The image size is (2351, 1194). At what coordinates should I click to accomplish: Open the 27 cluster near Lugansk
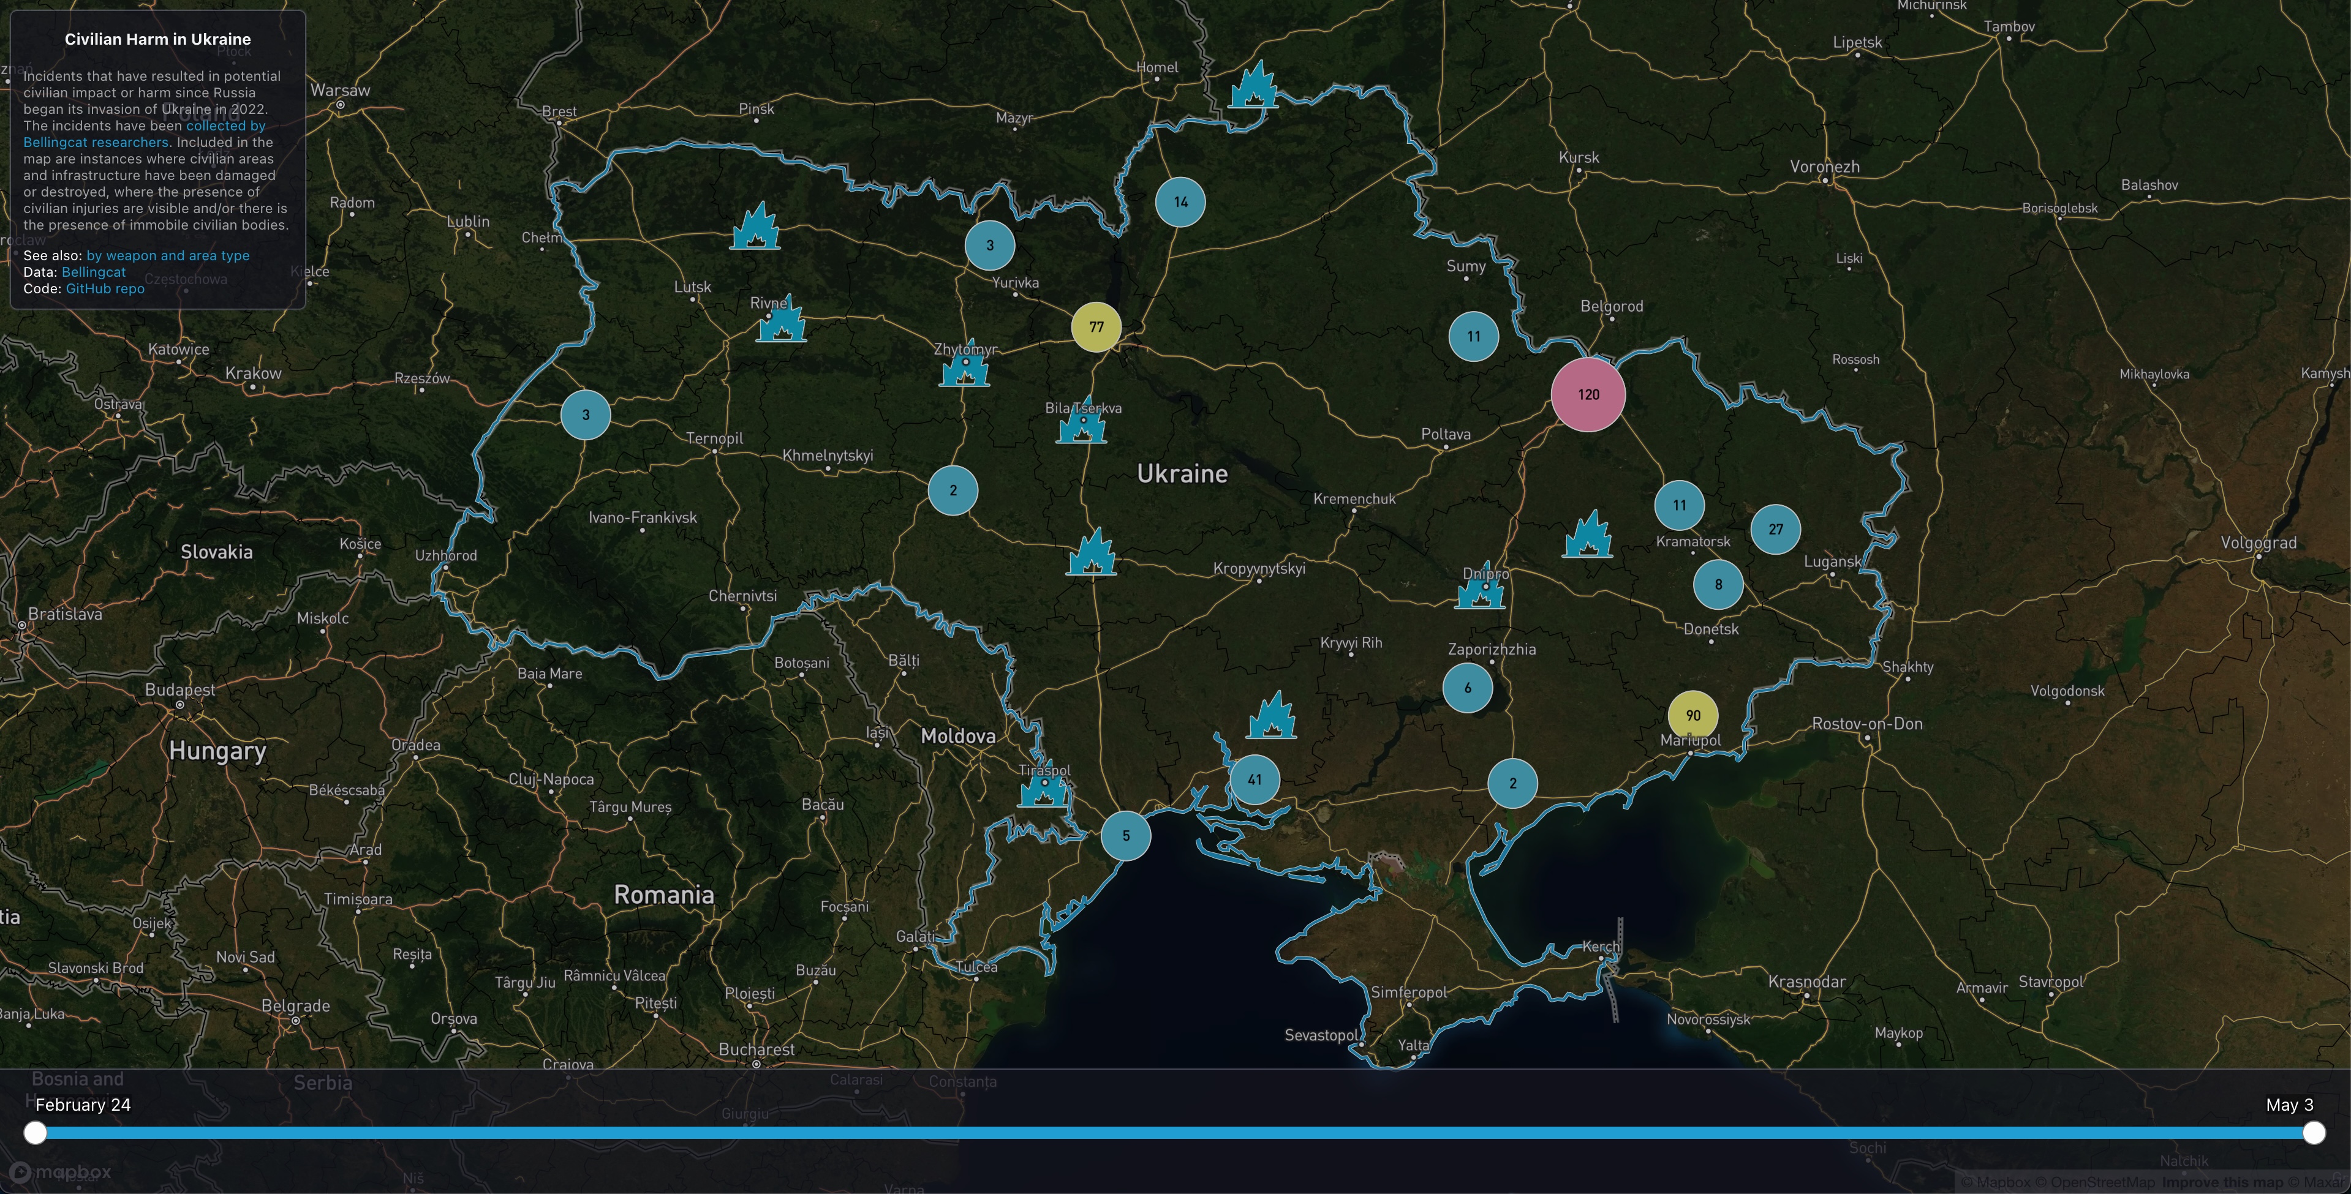[1775, 529]
